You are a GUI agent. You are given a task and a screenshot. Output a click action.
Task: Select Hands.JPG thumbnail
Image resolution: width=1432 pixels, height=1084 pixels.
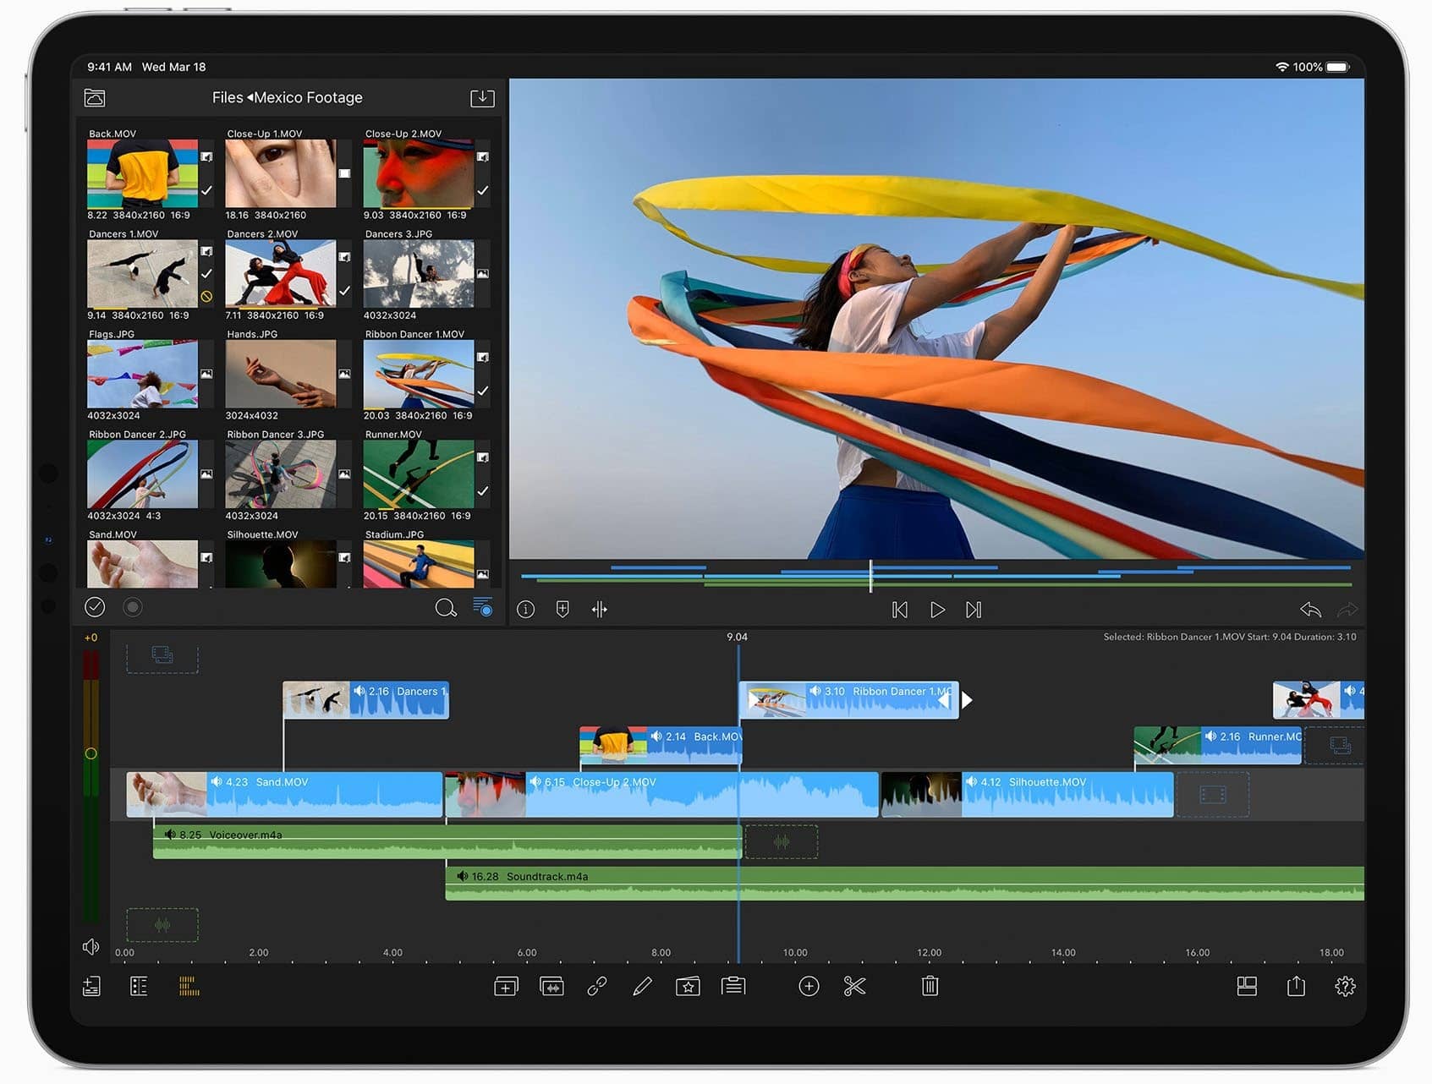281,375
